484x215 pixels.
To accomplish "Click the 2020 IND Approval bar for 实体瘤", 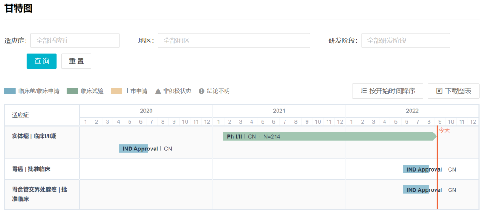I will pos(133,149).
